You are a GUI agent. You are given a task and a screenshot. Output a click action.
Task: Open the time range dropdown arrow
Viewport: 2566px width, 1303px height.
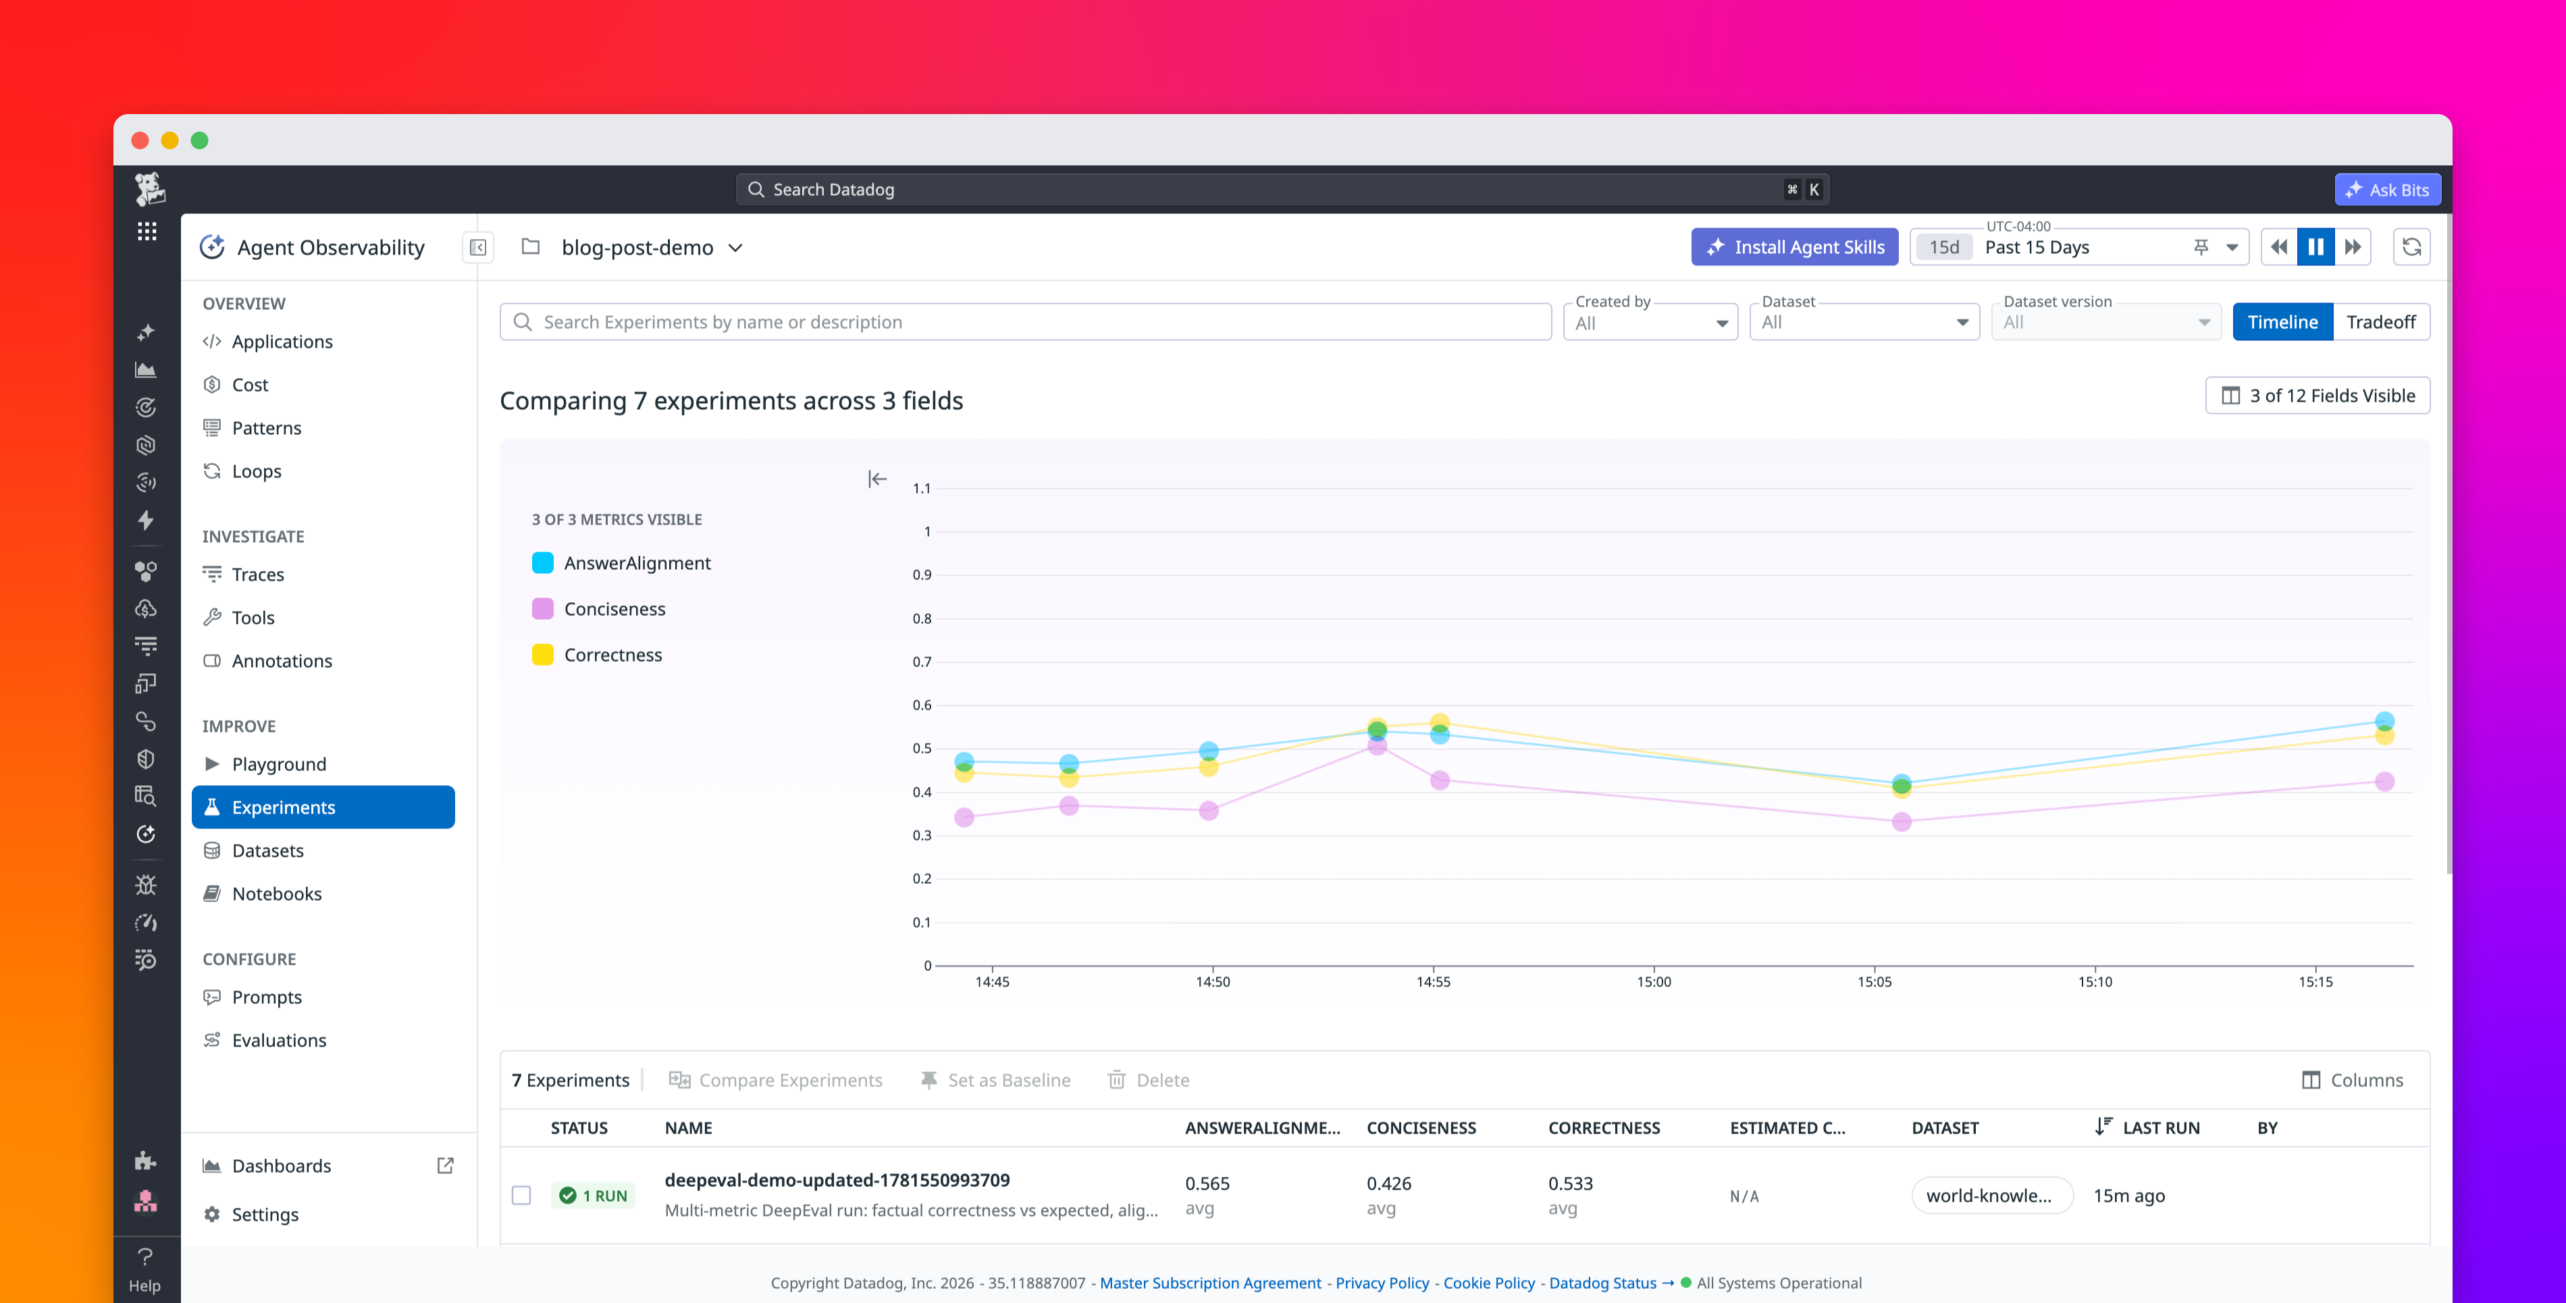(x=2232, y=247)
